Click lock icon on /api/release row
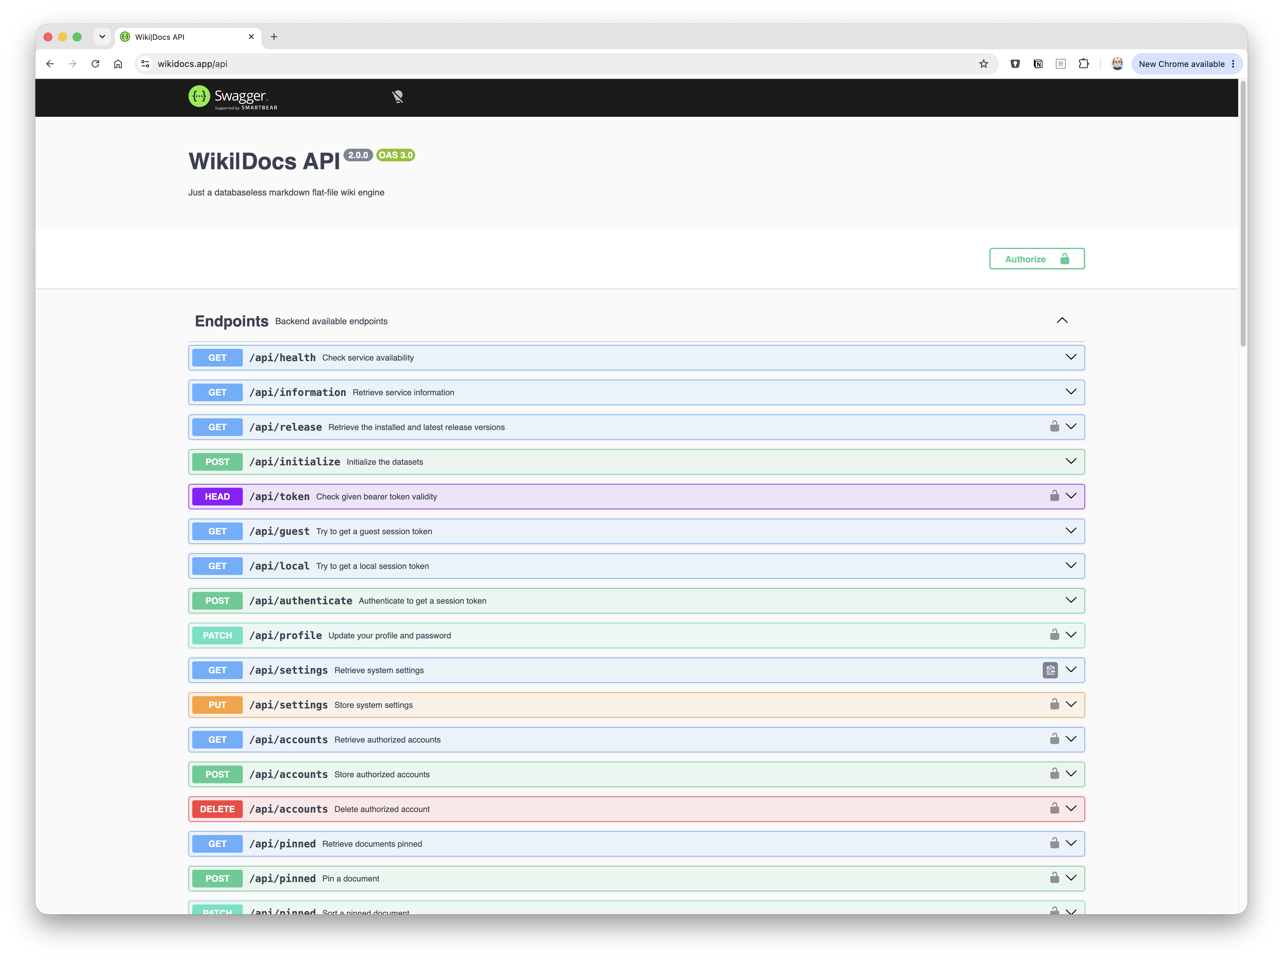This screenshot has height=961, width=1283. click(1054, 426)
